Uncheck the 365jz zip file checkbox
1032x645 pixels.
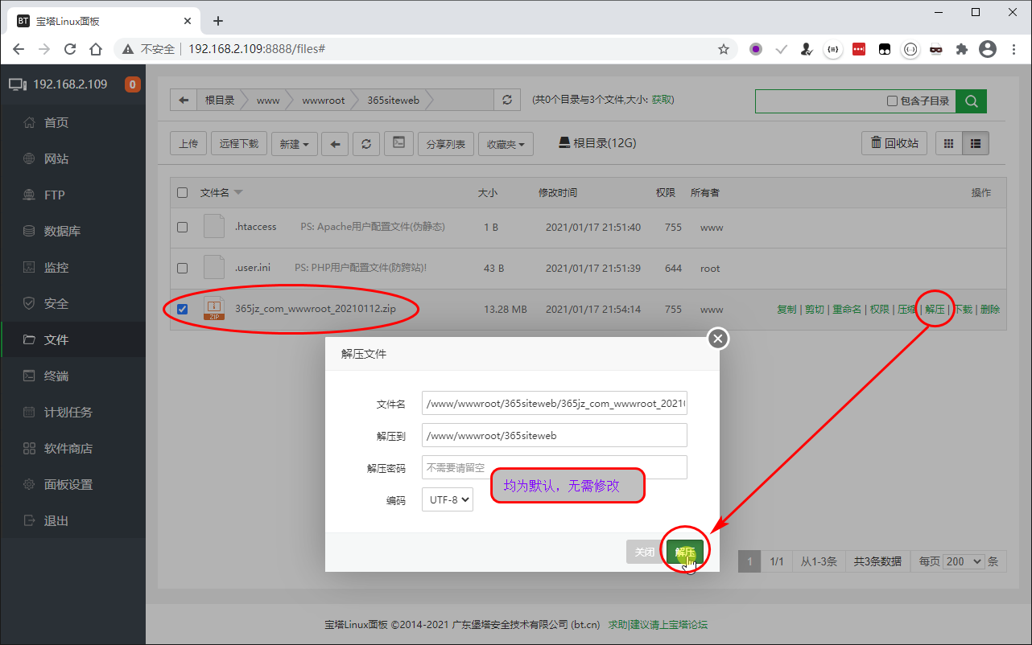click(182, 310)
